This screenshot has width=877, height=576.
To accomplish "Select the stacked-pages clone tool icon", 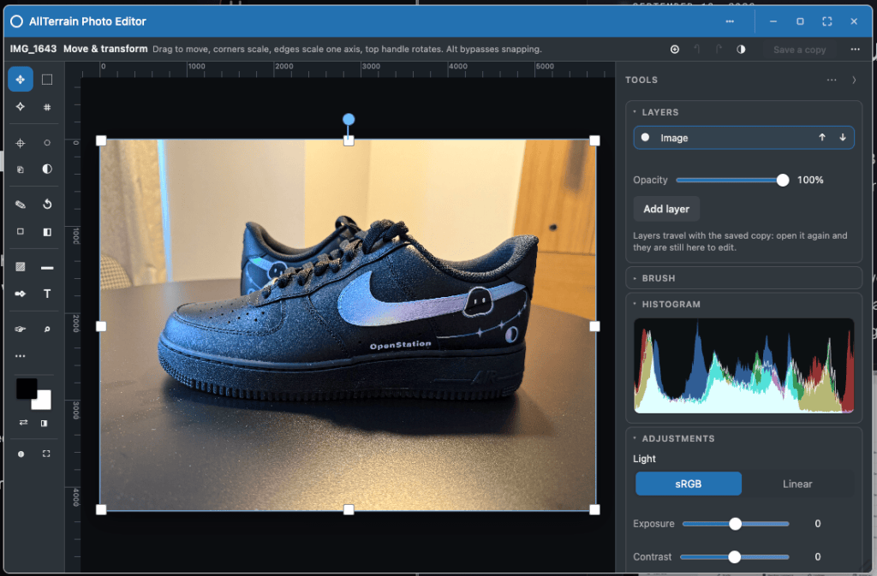I will 21,169.
